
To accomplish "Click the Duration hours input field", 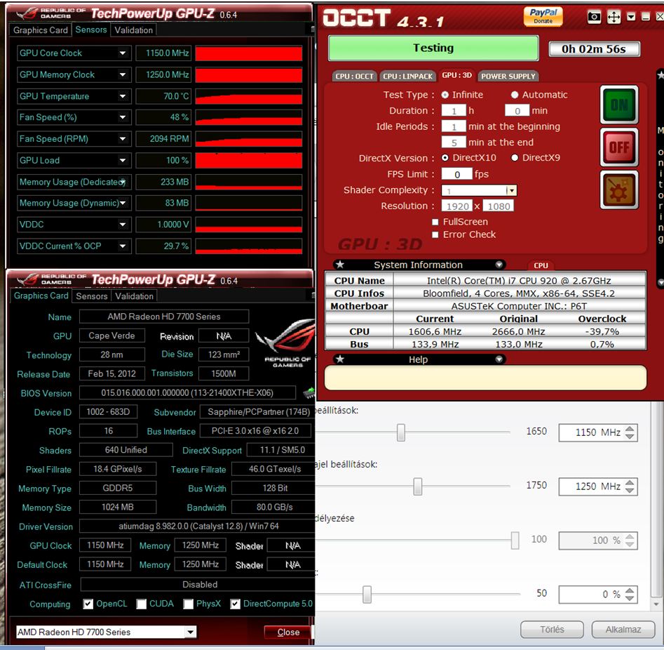I will coord(454,111).
